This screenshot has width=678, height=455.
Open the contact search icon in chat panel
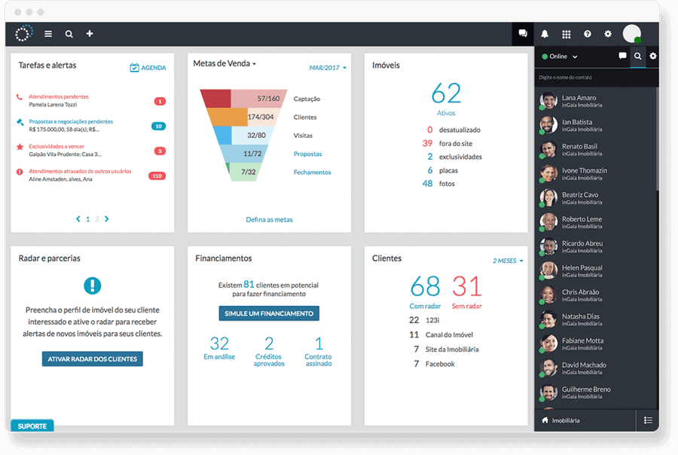[x=639, y=56]
